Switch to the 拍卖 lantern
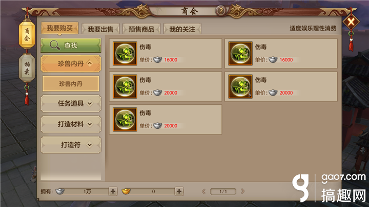369x207 pixels. pos(27,68)
